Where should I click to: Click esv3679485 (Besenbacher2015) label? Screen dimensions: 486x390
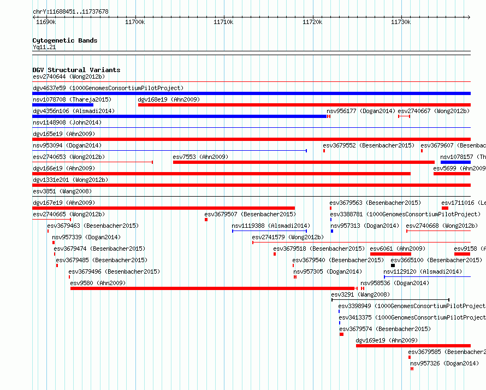pyautogui.click(x=102, y=260)
